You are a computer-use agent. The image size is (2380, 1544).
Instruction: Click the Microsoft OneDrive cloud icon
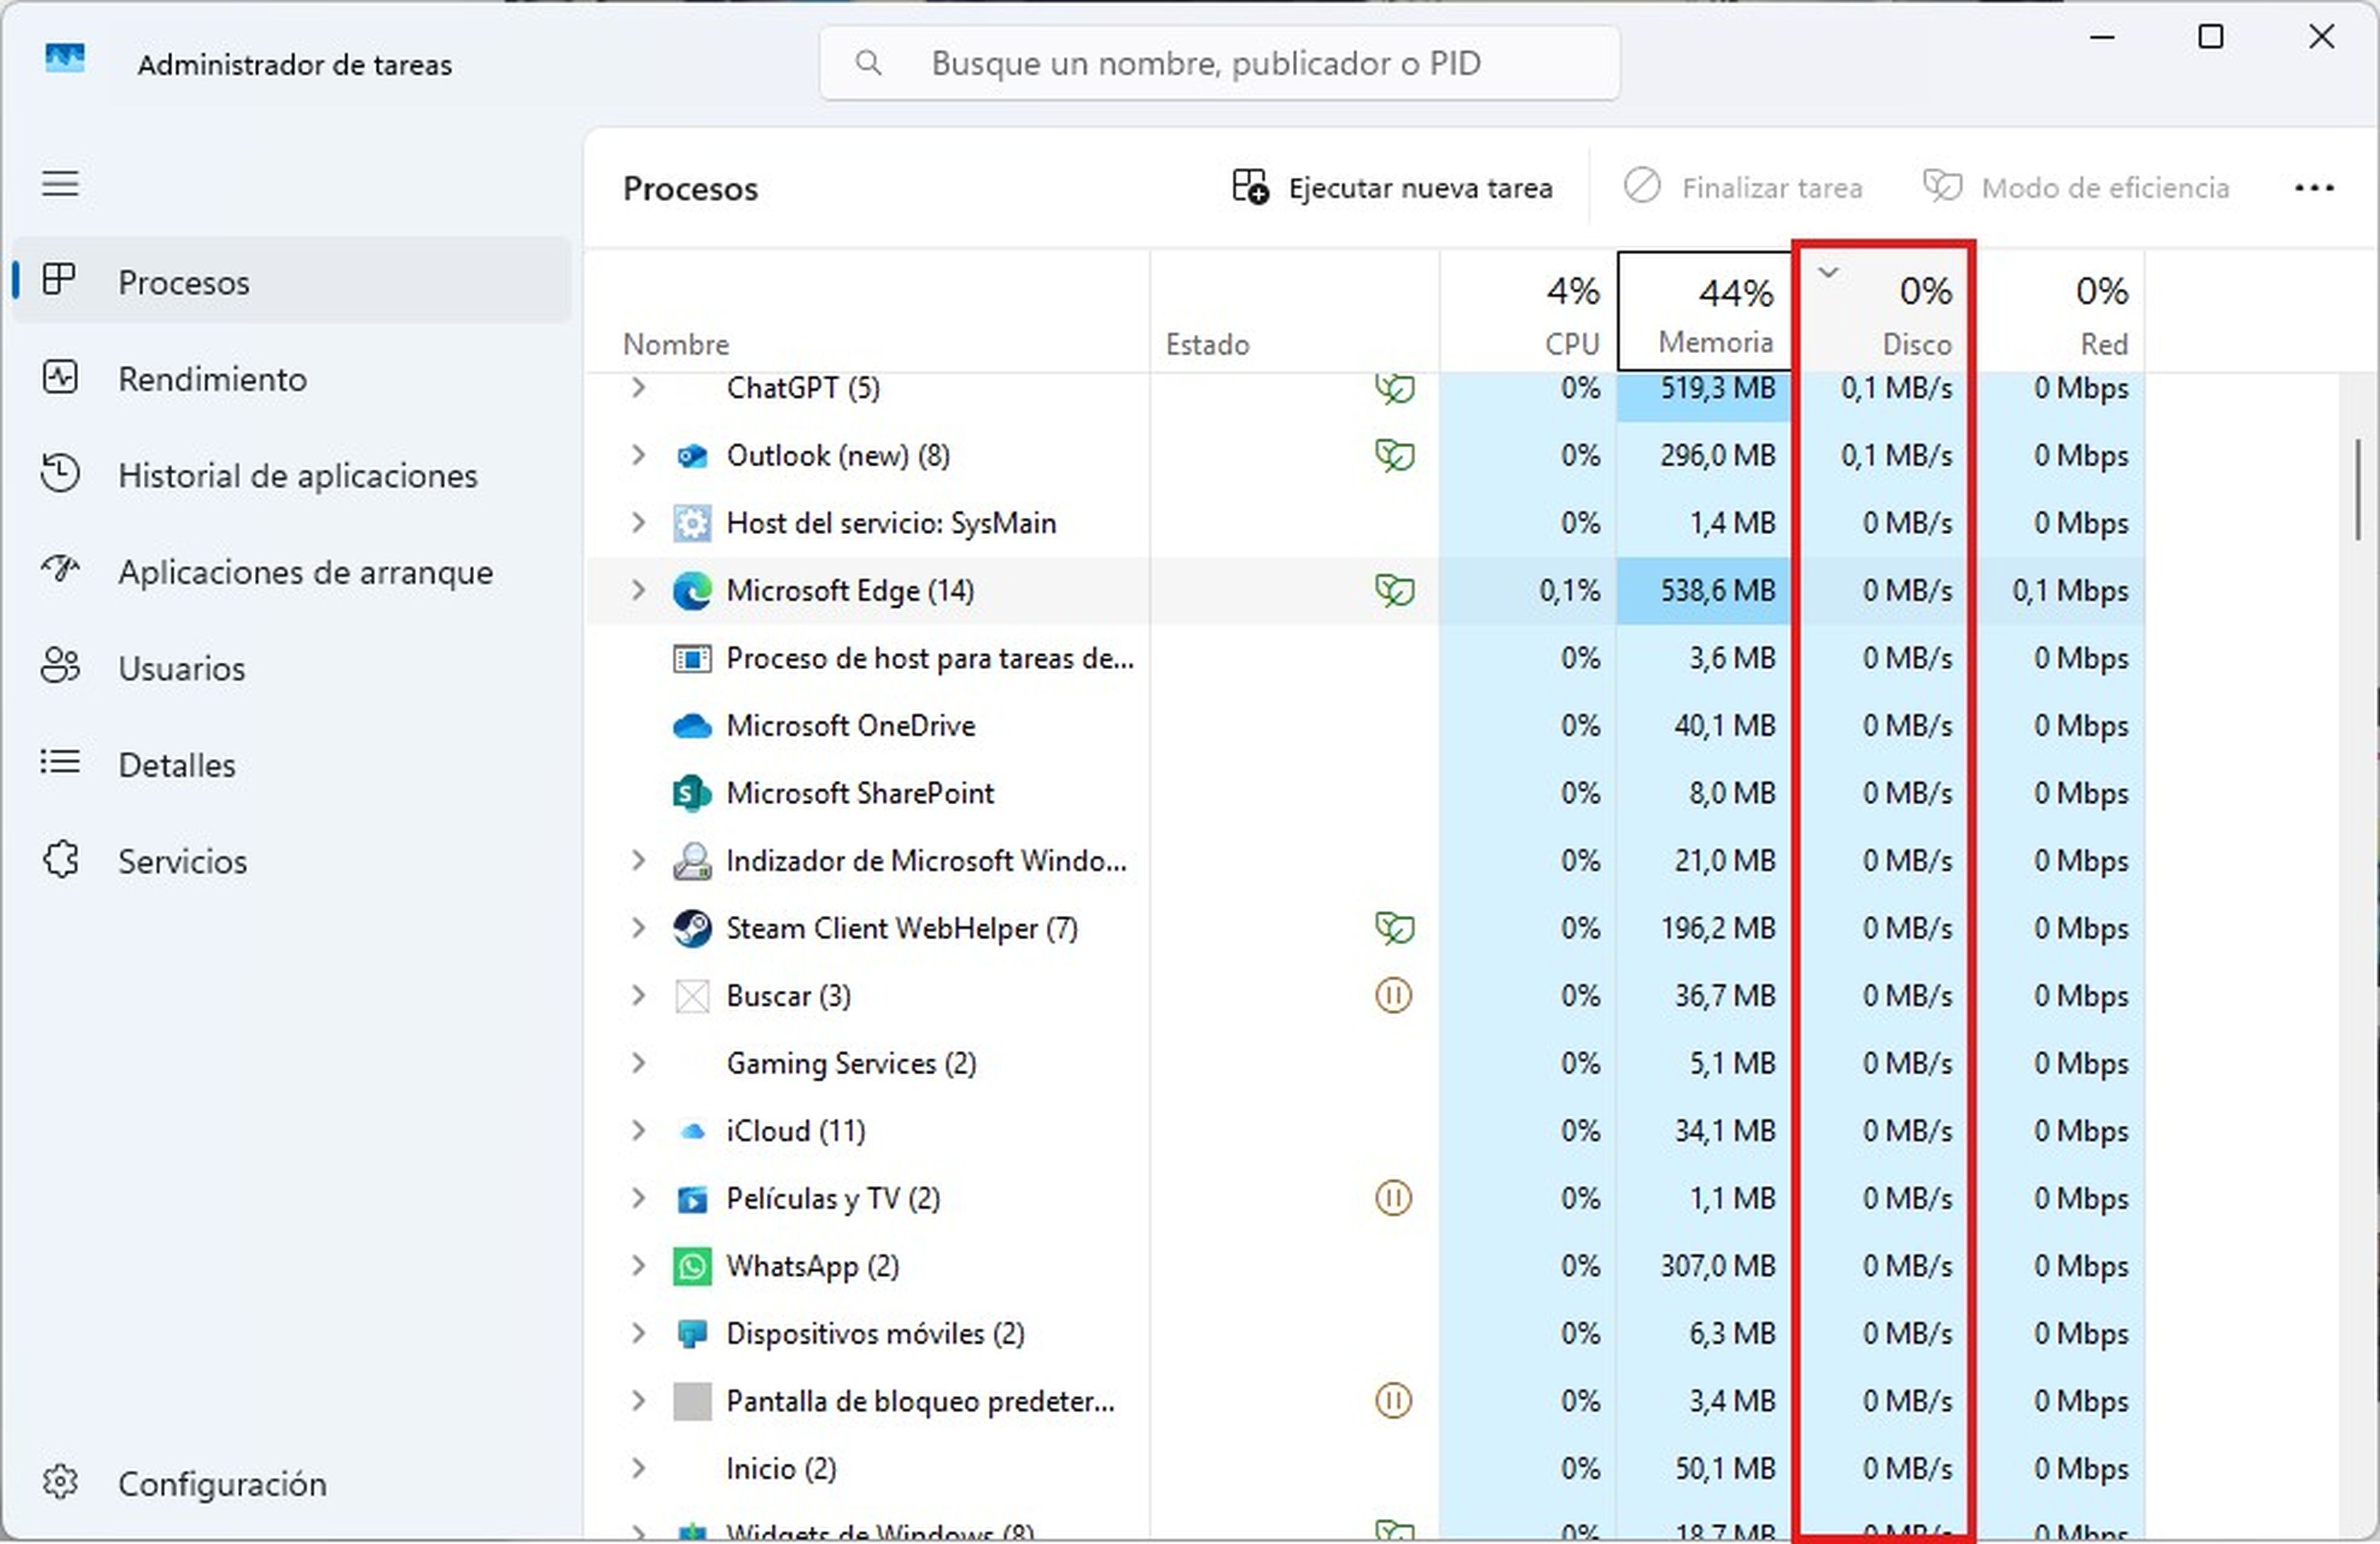(692, 726)
